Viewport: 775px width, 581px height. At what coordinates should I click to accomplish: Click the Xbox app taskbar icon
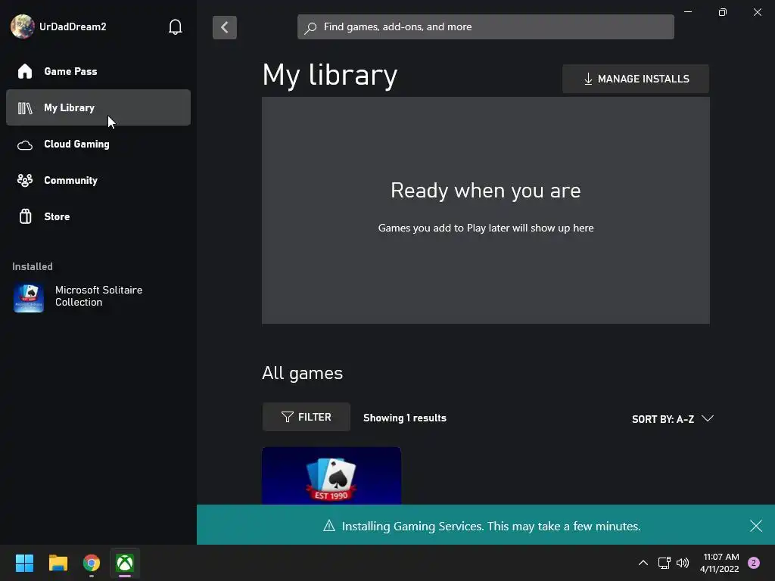point(125,563)
